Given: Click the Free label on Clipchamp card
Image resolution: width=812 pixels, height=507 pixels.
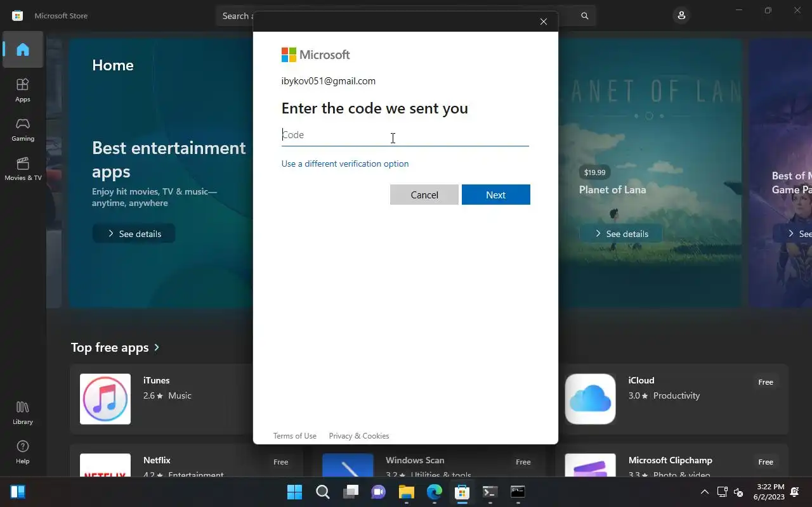Looking at the screenshot, I should point(766,462).
